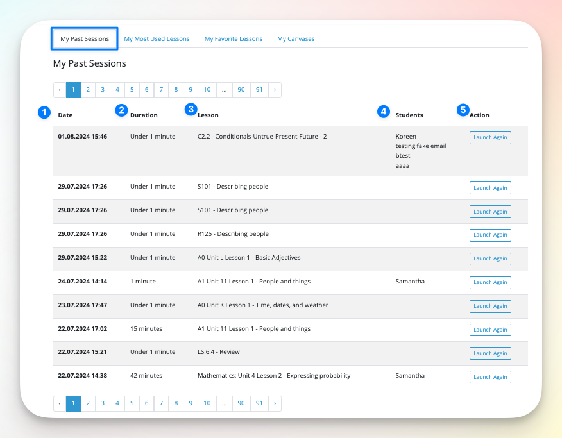The image size is (562, 438).
Task: Open the My Canvases tab
Action: tap(296, 39)
